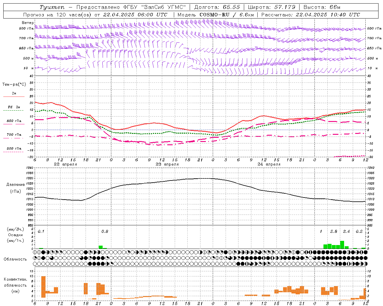Viewport: 383px width, 306px height.
Task: Click the "23 апреля" date label
Action: pos(167,164)
